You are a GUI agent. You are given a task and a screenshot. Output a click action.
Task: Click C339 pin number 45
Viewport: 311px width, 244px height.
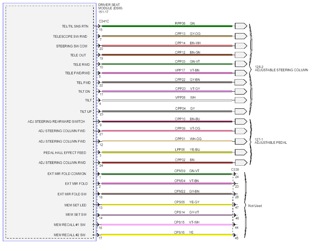pos(237,238)
